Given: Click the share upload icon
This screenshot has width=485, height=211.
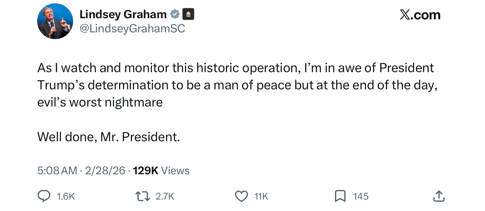Looking at the screenshot, I should pyautogui.click(x=438, y=196).
